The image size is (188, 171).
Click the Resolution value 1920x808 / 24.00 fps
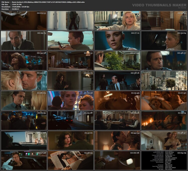(x=21, y=7)
